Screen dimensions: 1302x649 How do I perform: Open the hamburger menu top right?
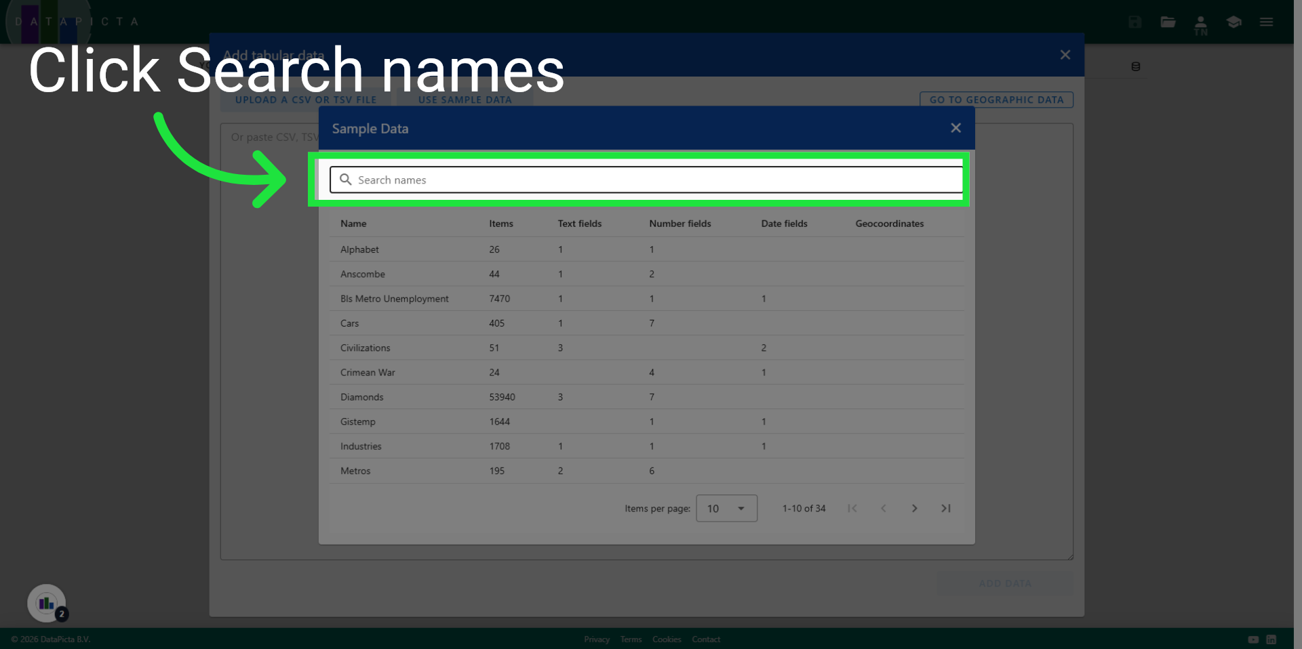(x=1266, y=22)
